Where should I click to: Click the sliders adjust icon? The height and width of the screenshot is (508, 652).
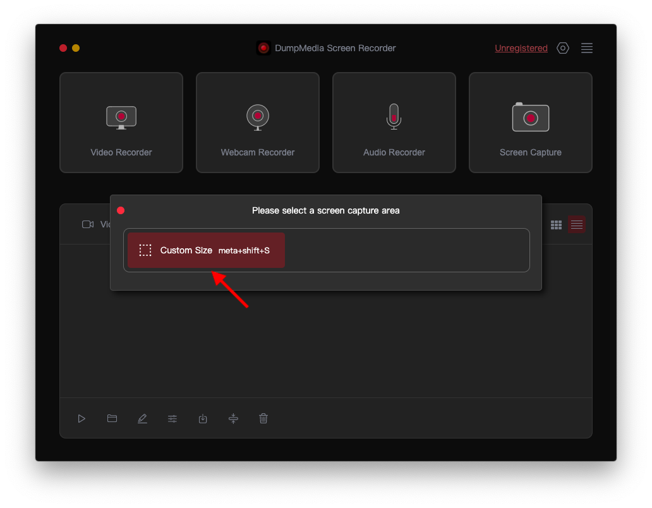click(x=172, y=419)
